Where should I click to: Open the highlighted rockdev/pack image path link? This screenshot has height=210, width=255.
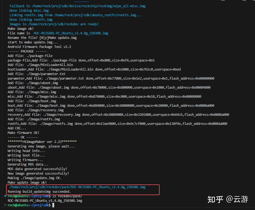coord(77,187)
